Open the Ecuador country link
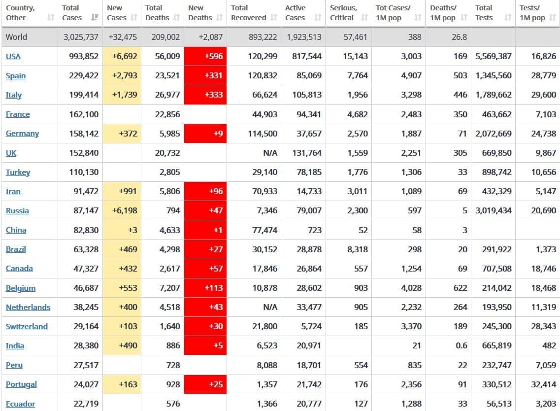 (20, 404)
